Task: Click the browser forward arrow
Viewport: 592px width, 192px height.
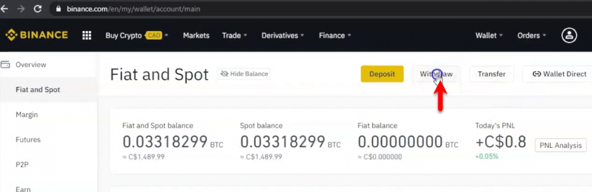Action: (x=21, y=9)
